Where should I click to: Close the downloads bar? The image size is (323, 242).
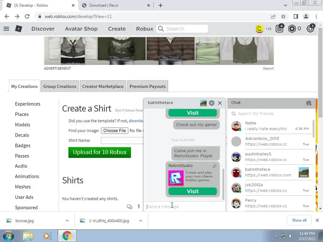click(x=317, y=220)
